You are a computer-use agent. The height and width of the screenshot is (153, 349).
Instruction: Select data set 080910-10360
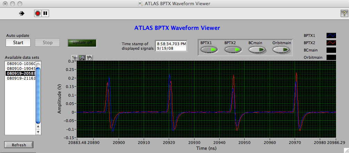[20, 64]
